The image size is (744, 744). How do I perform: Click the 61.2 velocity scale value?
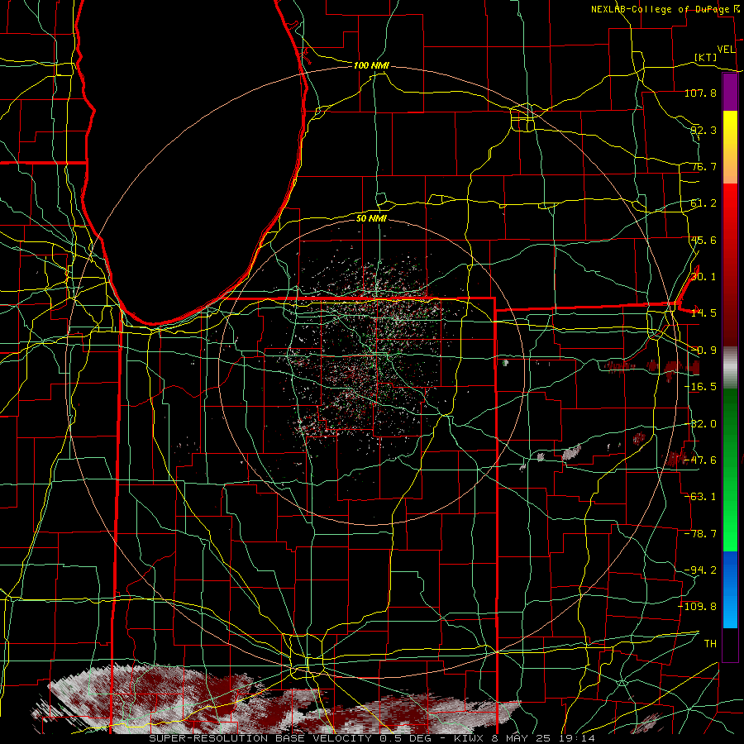pyautogui.click(x=703, y=203)
